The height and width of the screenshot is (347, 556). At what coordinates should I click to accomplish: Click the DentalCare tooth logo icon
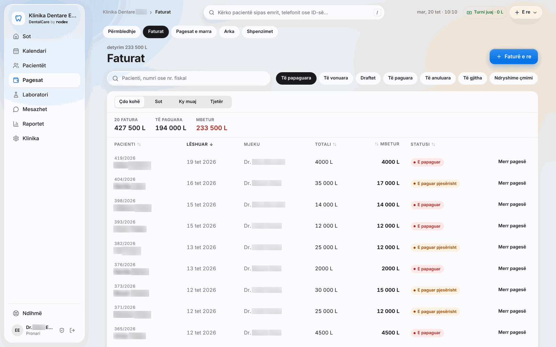(18, 18)
